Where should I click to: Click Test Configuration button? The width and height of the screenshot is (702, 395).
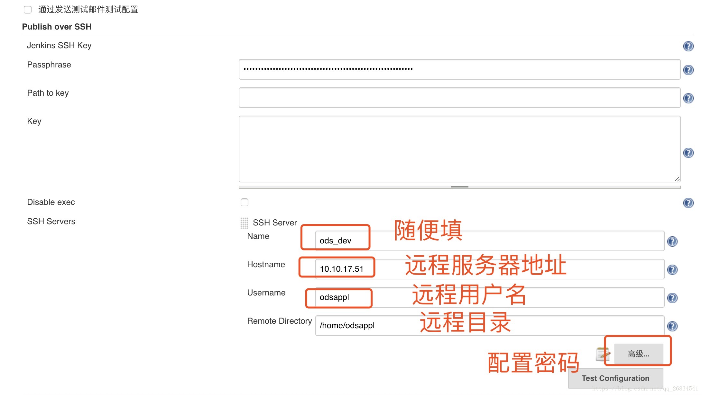pyautogui.click(x=615, y=378)
